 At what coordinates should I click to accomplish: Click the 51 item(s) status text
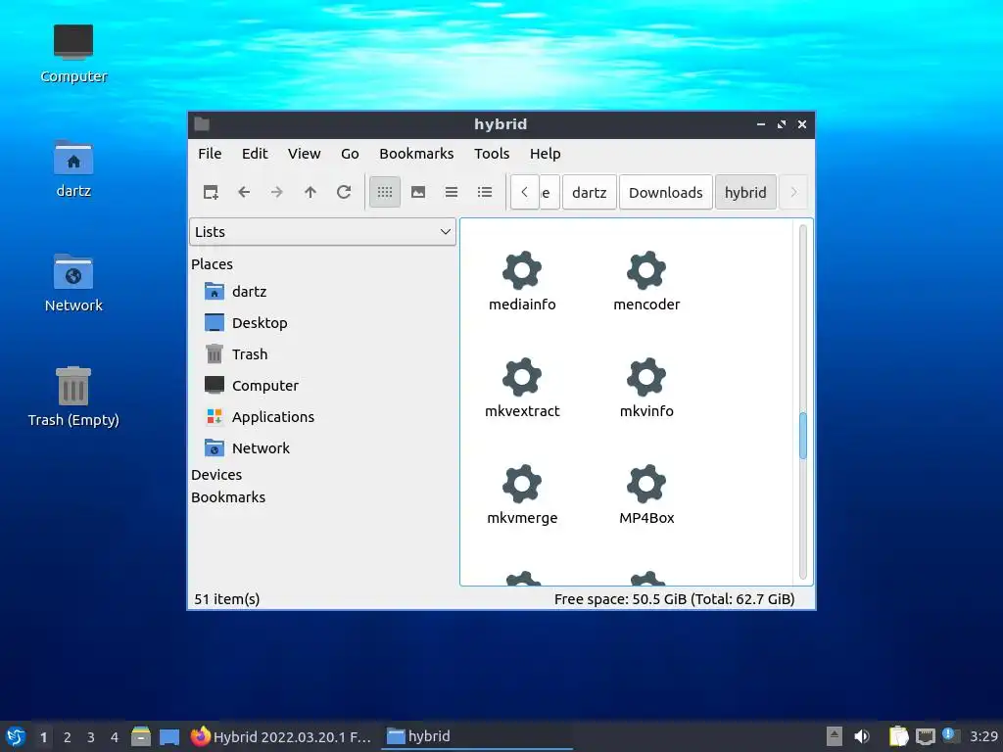[x=227, y=599]
